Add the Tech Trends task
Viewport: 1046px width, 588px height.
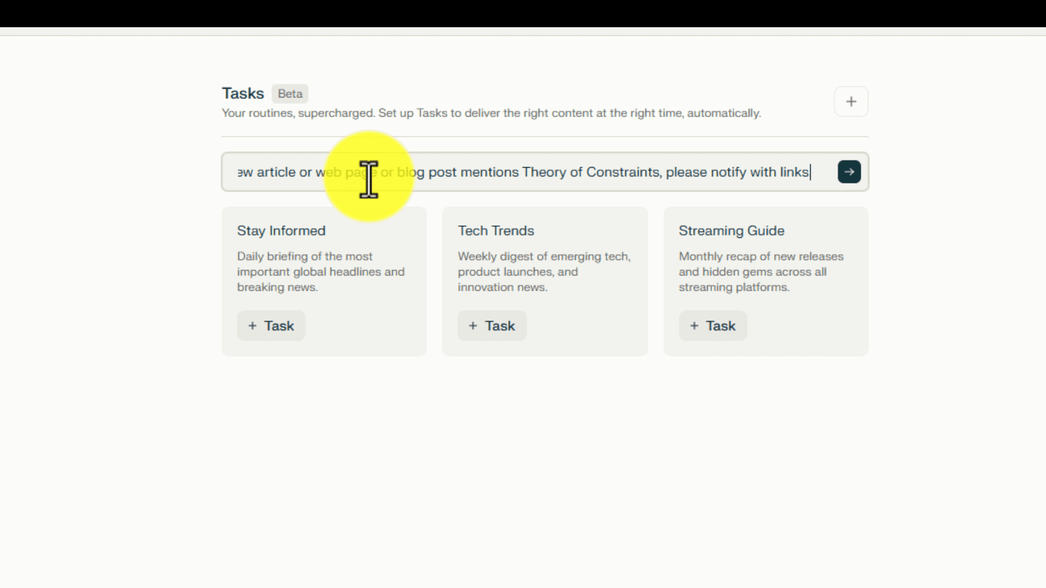tap(492, 326)
